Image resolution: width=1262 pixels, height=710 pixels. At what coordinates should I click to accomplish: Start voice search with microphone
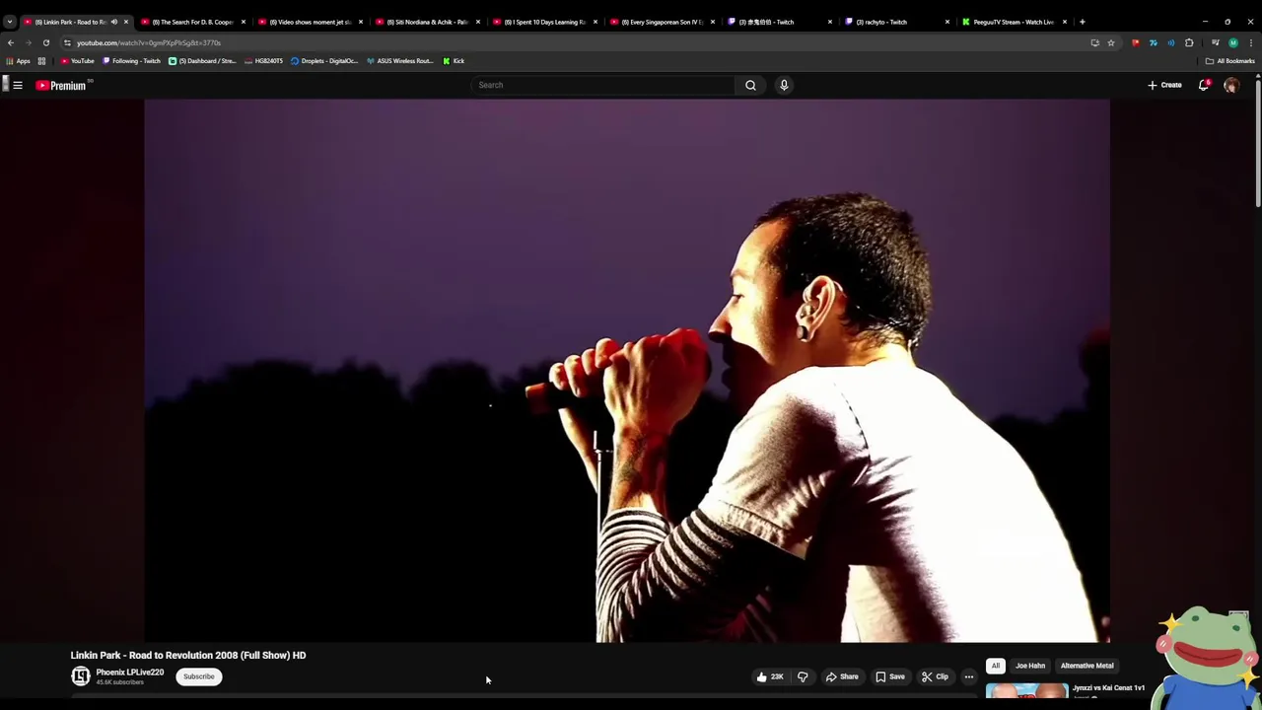click(784, 85)
